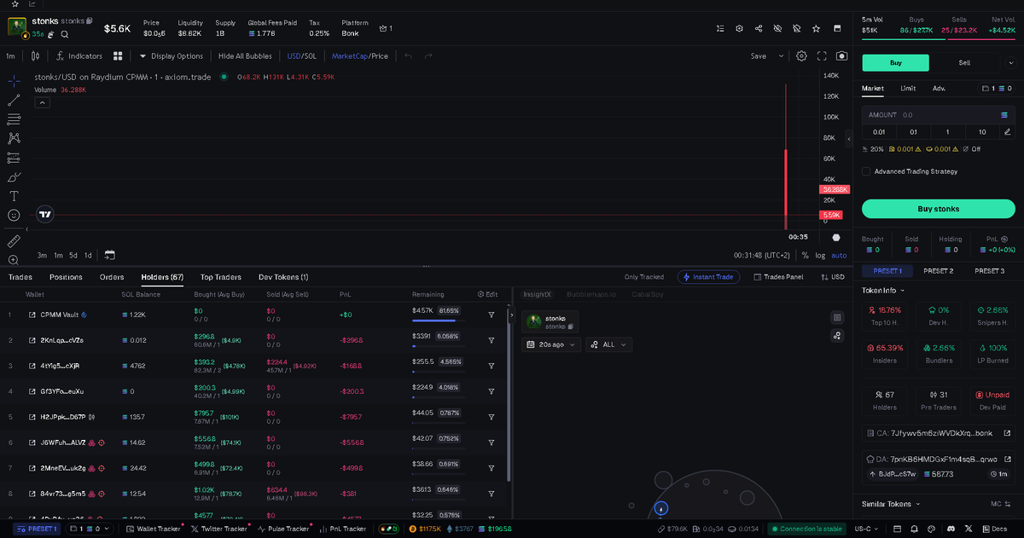Select the Sell tab

coord(964,62)
